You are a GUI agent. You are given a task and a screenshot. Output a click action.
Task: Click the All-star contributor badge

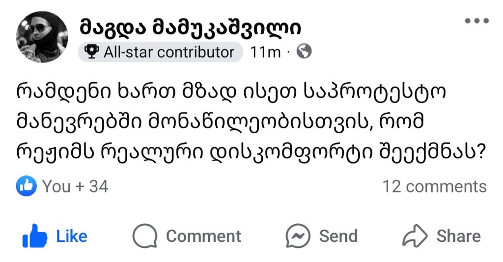[161, 52]
